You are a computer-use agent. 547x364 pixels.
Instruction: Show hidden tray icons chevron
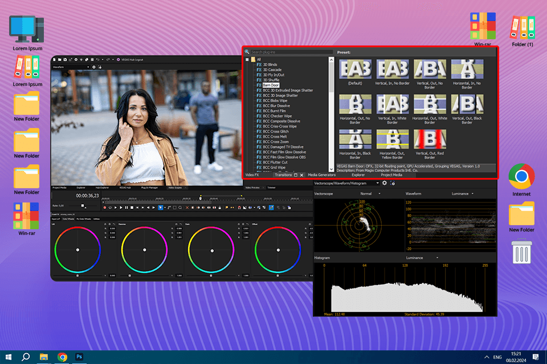click(x=486, y=357)
